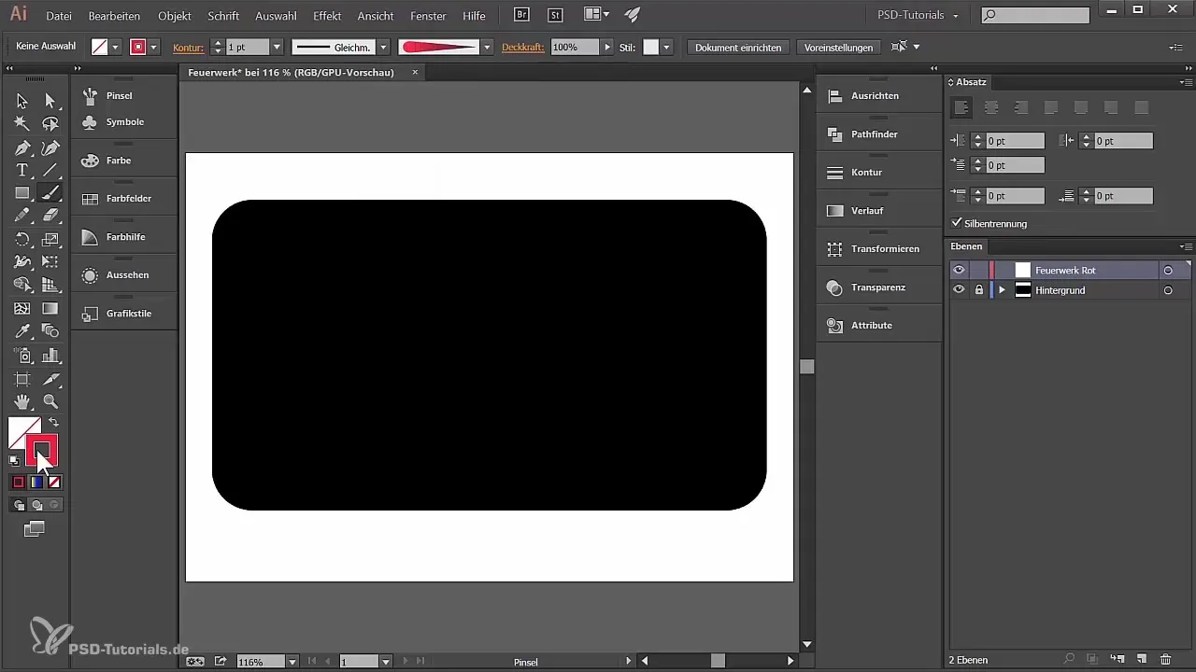Open the Stil graphic style dropdown

[667, 47]
